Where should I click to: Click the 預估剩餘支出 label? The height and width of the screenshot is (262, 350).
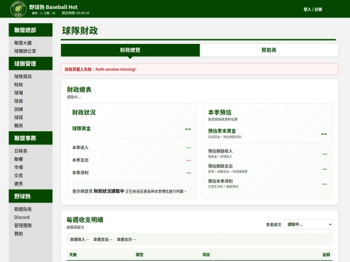click(220, 166)
